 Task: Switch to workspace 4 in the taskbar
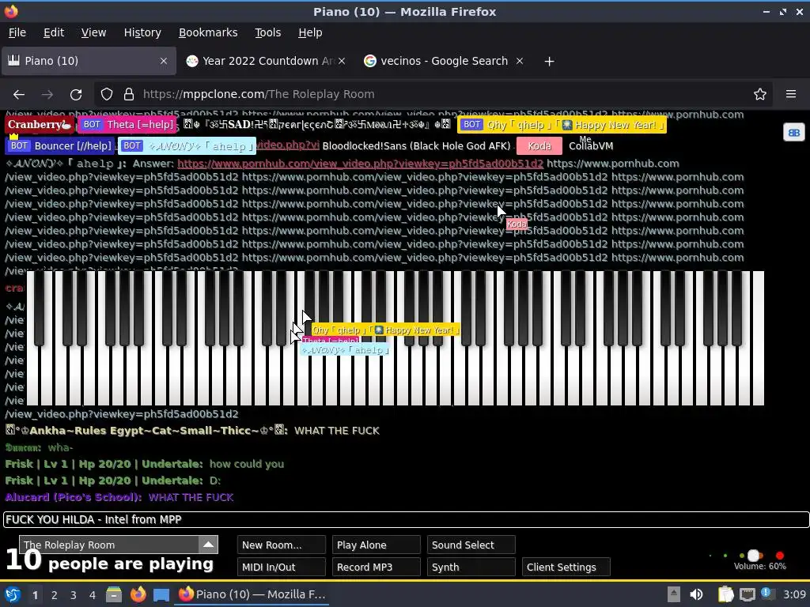[93, 595]
